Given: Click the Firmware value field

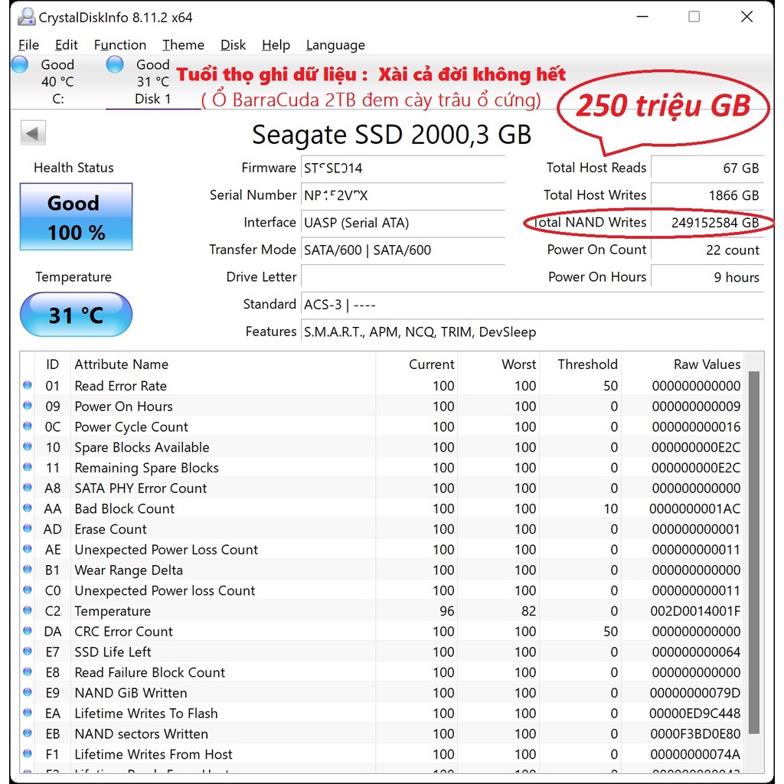Looking at the screenshot, I should (x=403, y=168).
